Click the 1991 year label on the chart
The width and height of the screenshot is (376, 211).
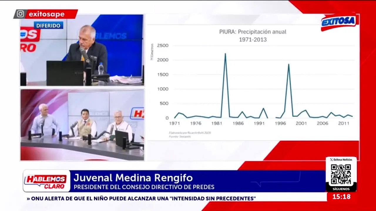pos(259,123)
